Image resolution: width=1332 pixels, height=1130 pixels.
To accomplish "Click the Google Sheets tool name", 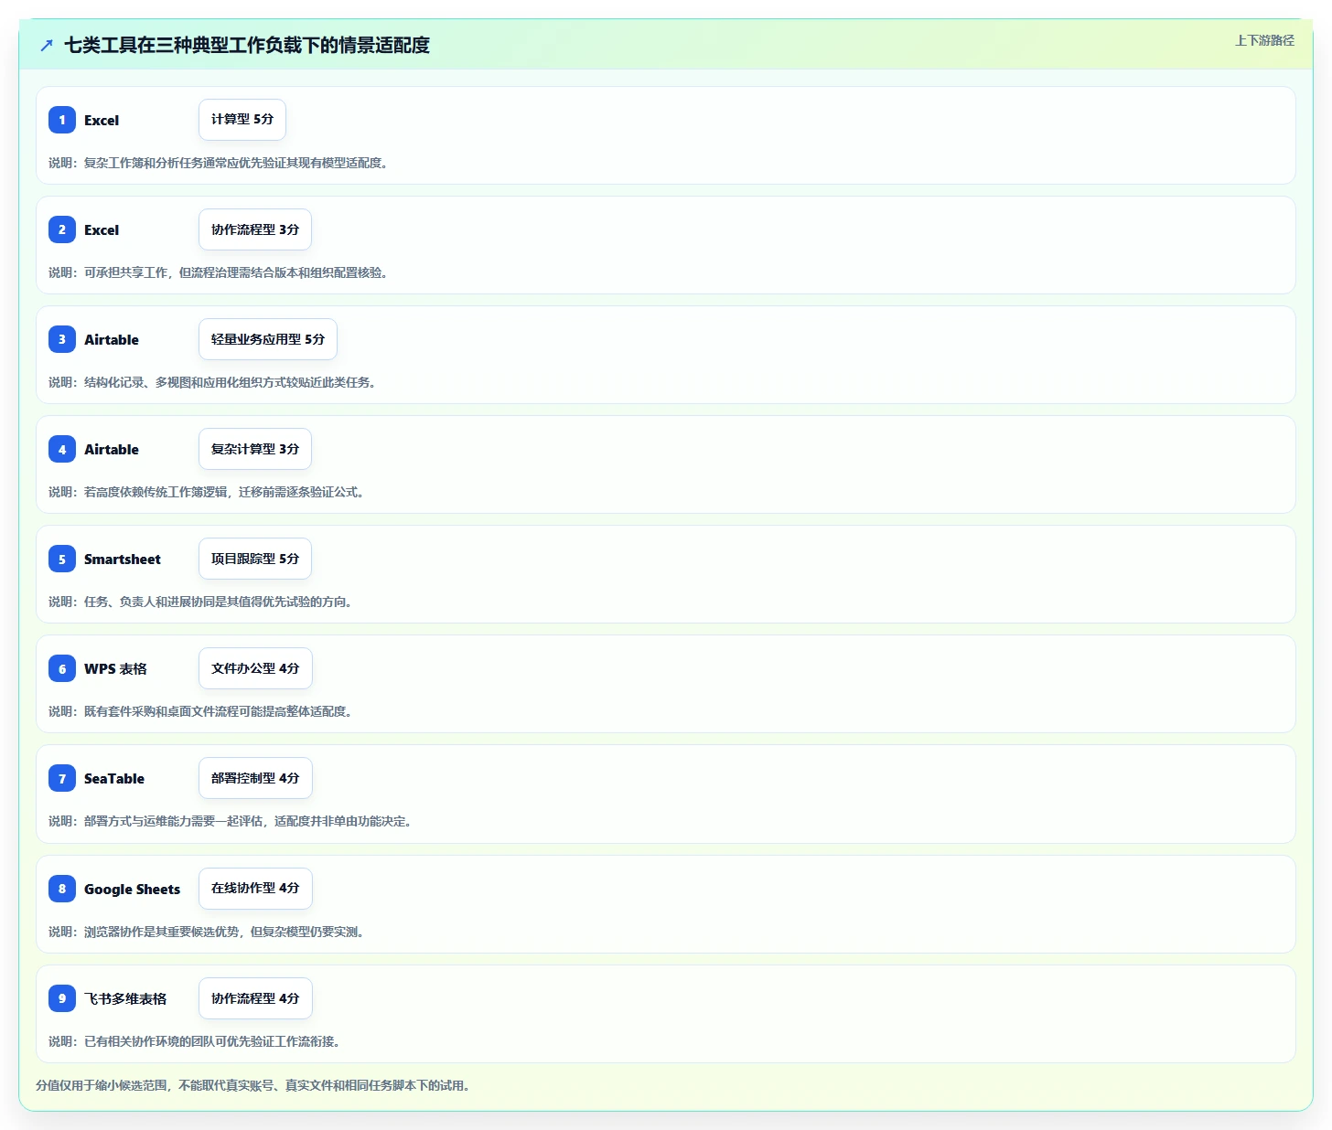I will coord(133,889).
